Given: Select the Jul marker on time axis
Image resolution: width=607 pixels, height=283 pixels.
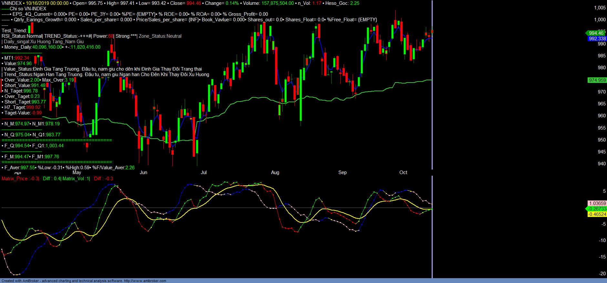Looking at the screenshot, I should 204,172.
